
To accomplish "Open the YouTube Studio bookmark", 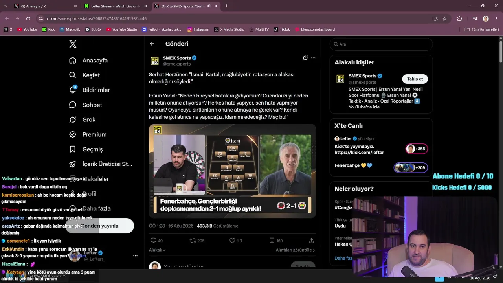I will point(122,29).
